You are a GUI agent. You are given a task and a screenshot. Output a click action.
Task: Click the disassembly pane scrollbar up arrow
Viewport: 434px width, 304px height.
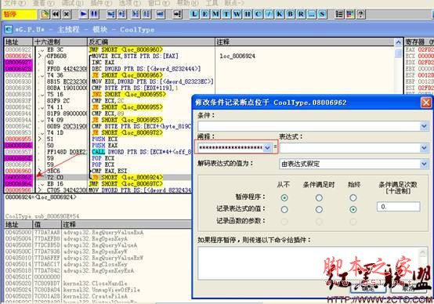(398, 42)
